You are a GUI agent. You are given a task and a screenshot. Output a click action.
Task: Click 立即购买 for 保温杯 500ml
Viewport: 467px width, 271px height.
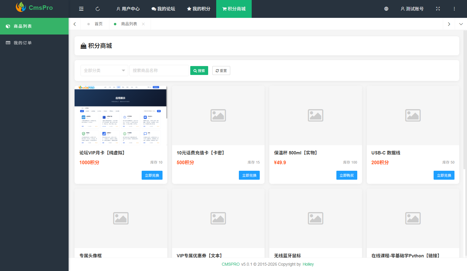[x=347, y=175]
